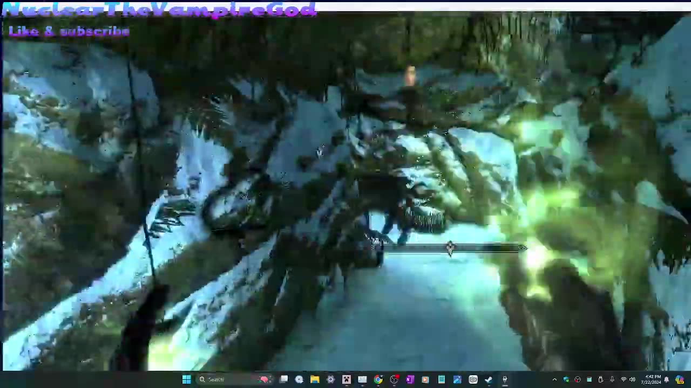Open Task View from the taskbar
691x388 pixels.
[x=284, y=379]
